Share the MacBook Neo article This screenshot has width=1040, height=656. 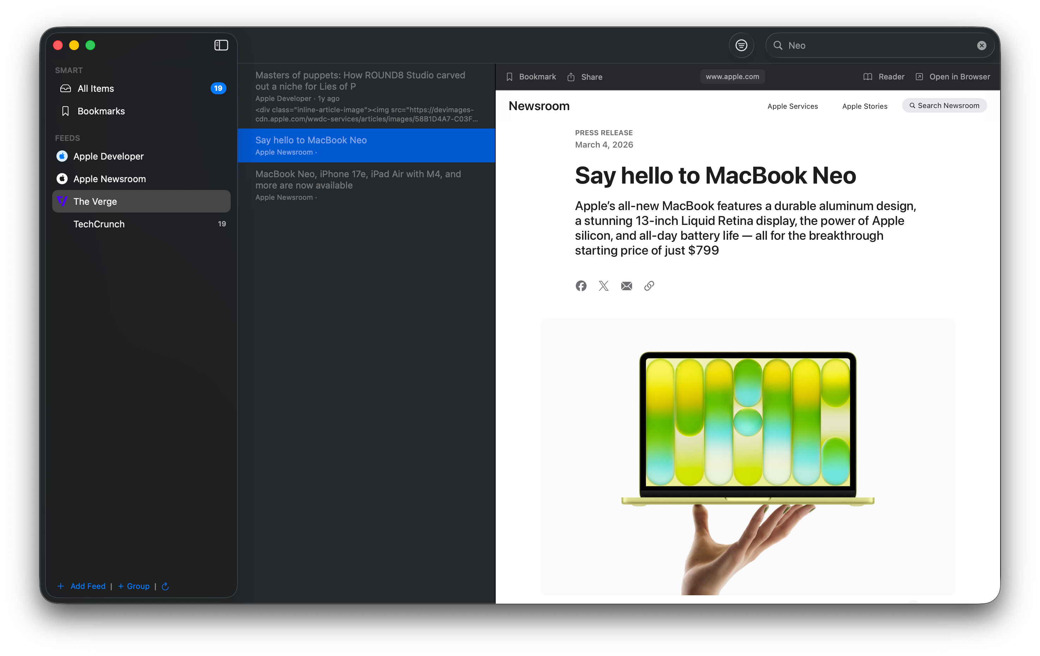click(x=584, y=77)
